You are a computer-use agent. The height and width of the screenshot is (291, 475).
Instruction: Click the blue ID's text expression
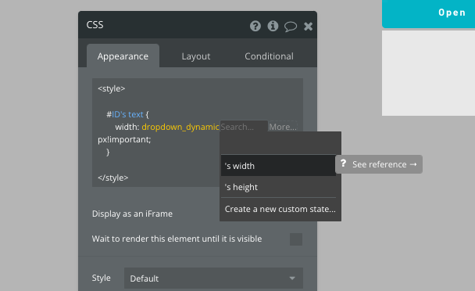click(x=127, y=114)
